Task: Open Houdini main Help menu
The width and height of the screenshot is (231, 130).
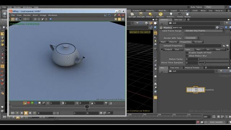Action: (x=36, y=7)
